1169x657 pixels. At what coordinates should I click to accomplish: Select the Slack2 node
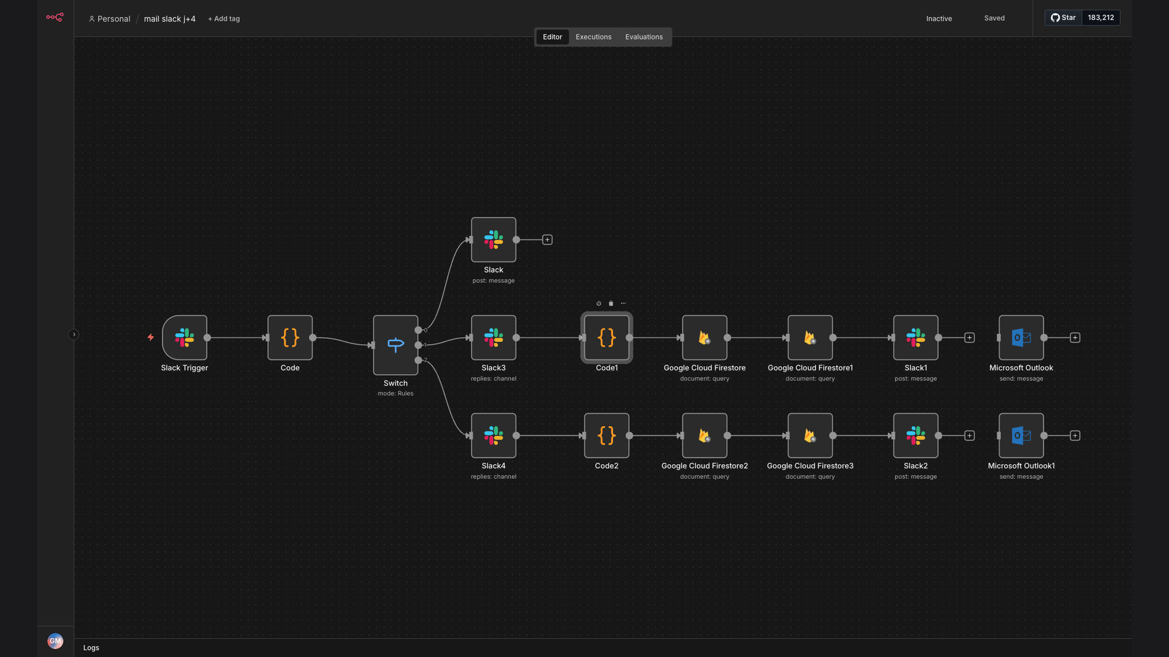click(x=916, y=436)
